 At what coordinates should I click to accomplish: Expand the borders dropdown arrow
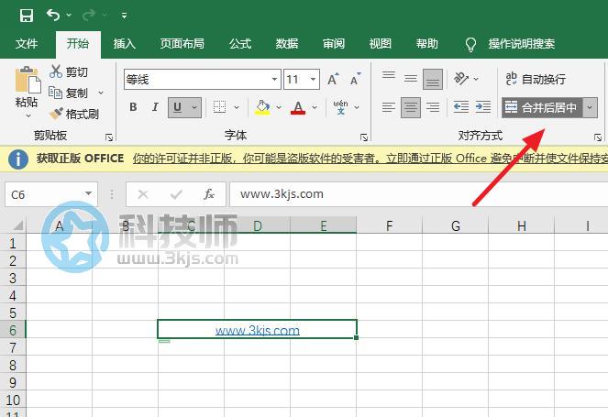237,107
